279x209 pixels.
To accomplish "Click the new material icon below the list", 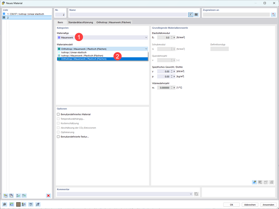I will [6, 196].
